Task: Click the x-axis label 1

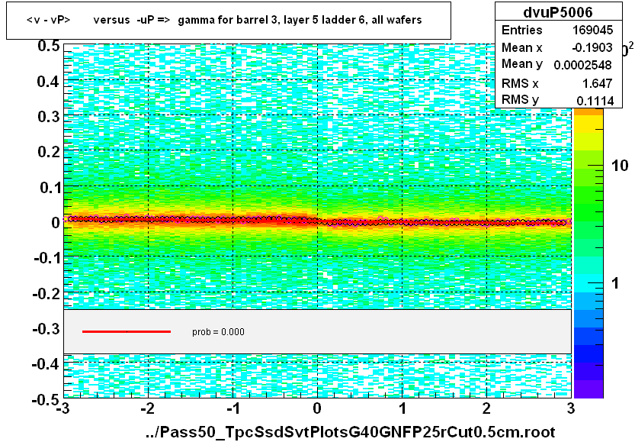Action: pos(402,408)
